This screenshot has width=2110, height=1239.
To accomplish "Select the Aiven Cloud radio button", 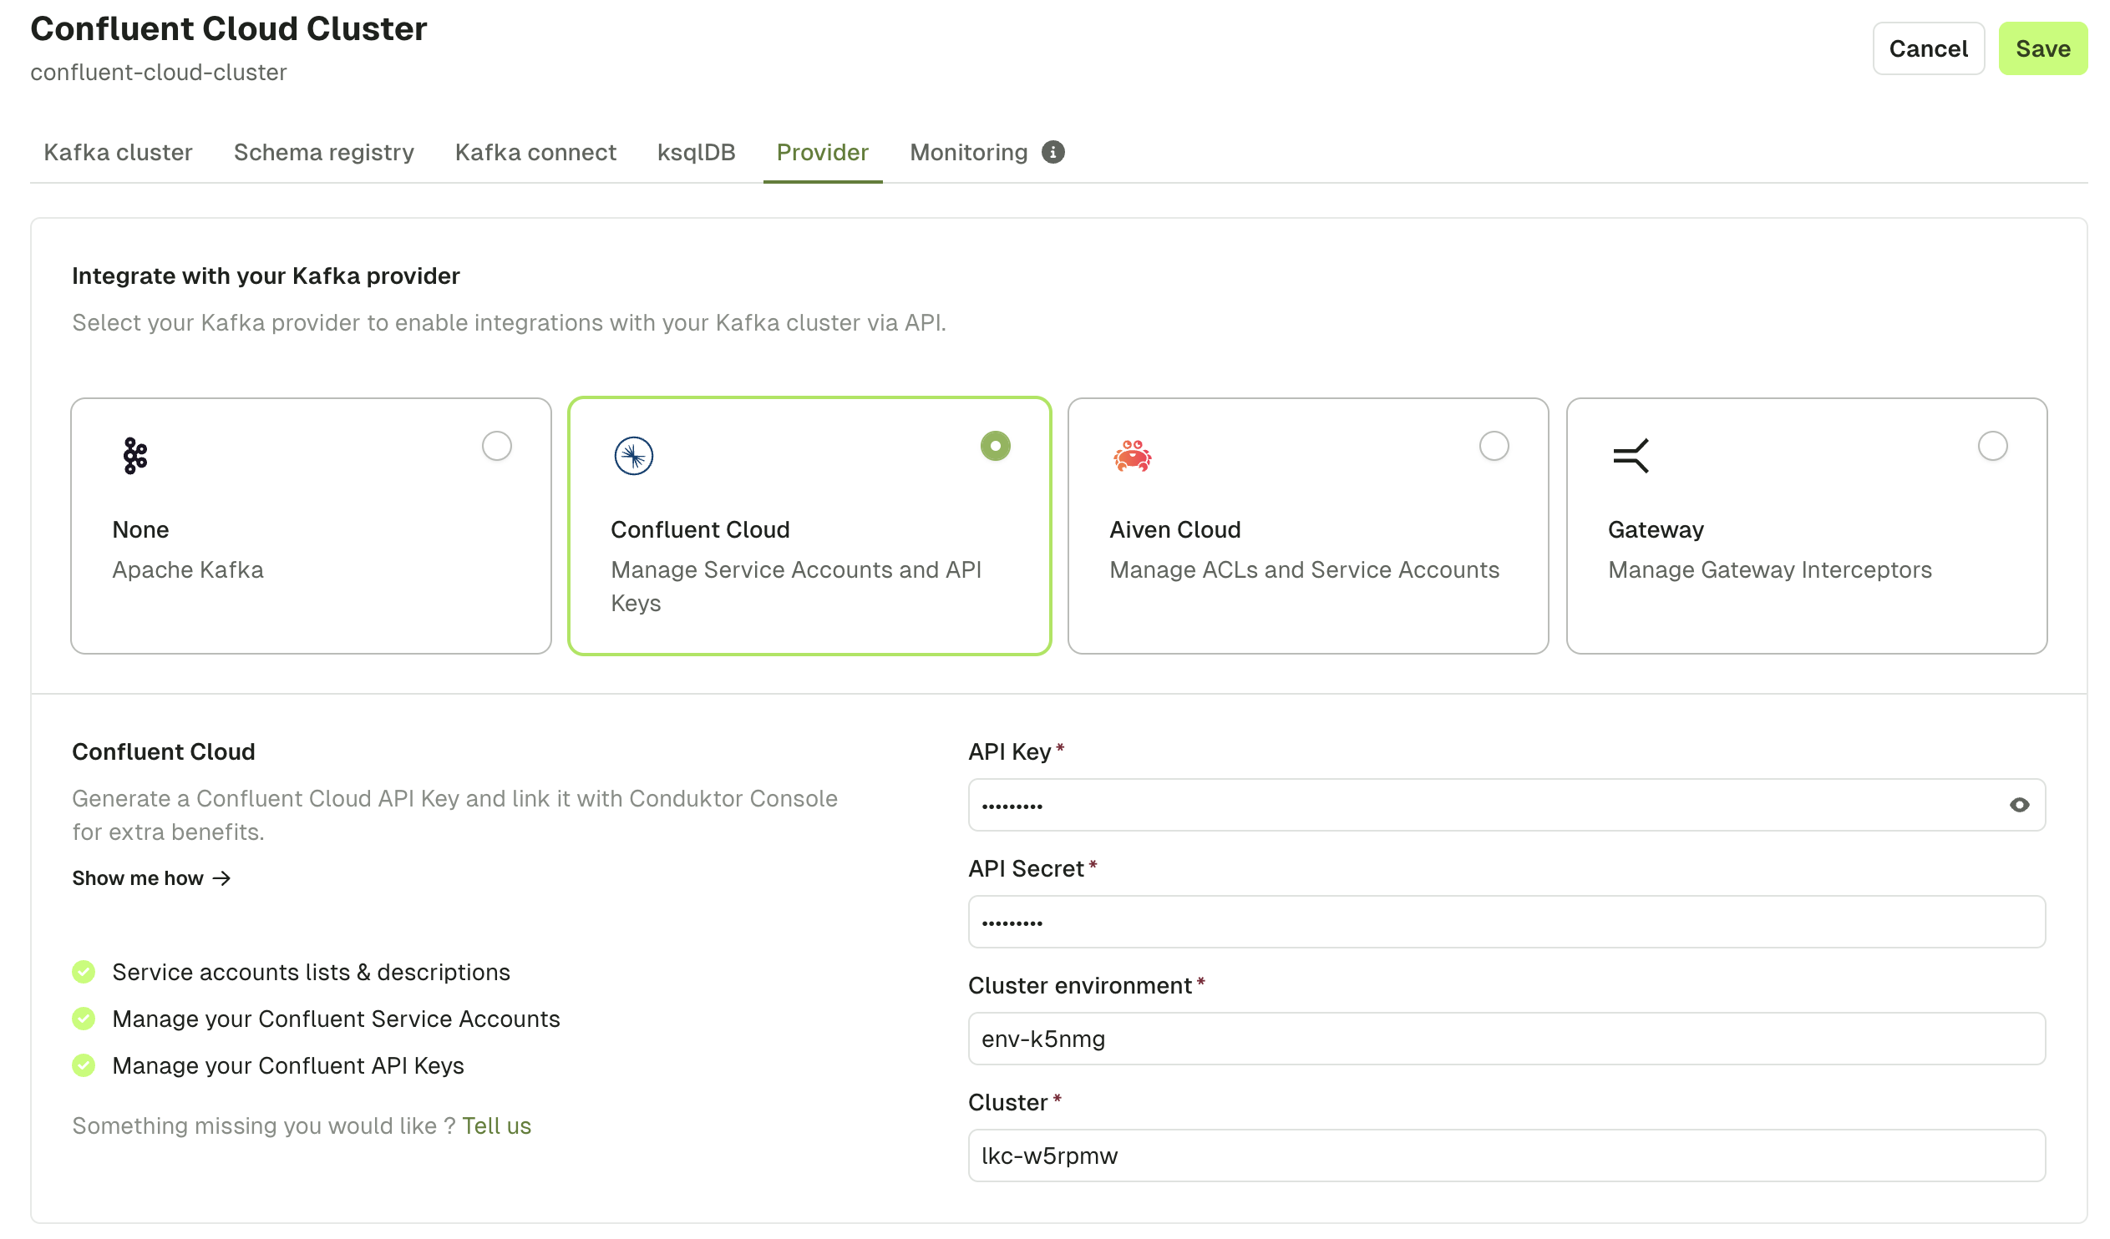I will (x=1494, y=446).
